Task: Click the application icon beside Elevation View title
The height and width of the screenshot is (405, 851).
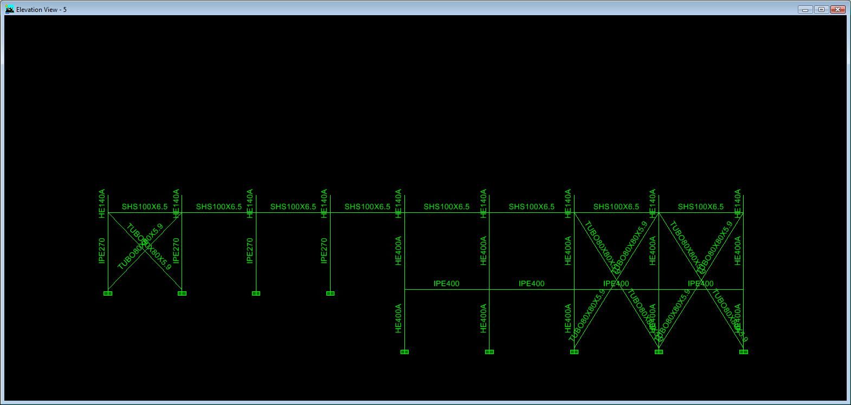Action: tap(9, 9)
